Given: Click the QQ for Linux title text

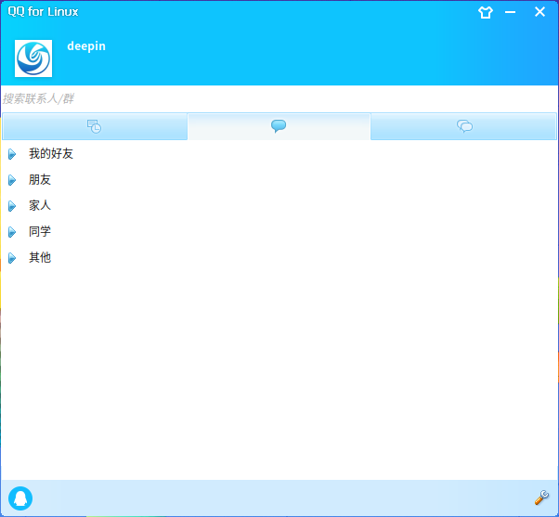Looking at the screenshot, I should pyautogui.click(x=43, y=12).
